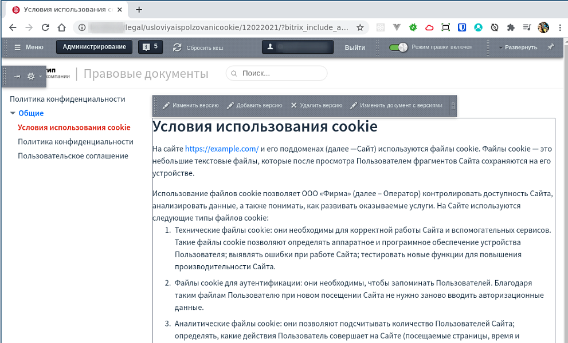Click the blue shield adblocker extension icon
Screen dimensions: 568x343
pos(462,27)
